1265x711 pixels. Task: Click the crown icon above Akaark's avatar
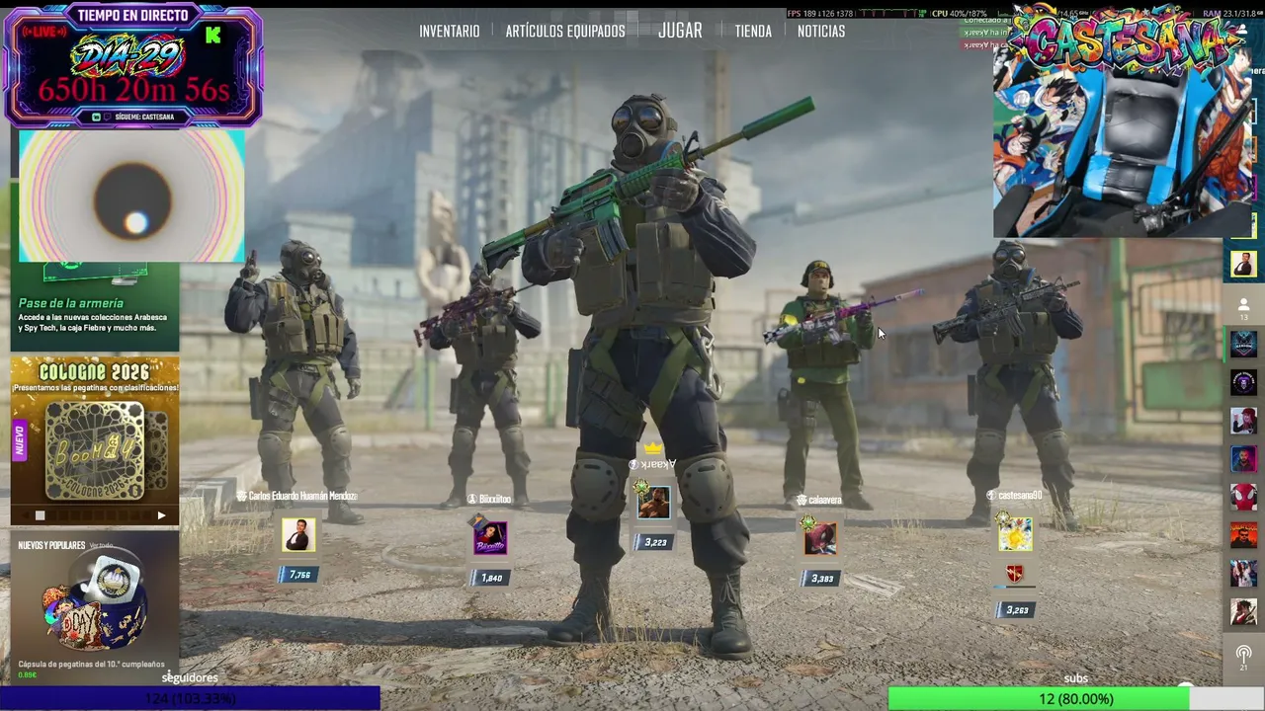(653, 448)
